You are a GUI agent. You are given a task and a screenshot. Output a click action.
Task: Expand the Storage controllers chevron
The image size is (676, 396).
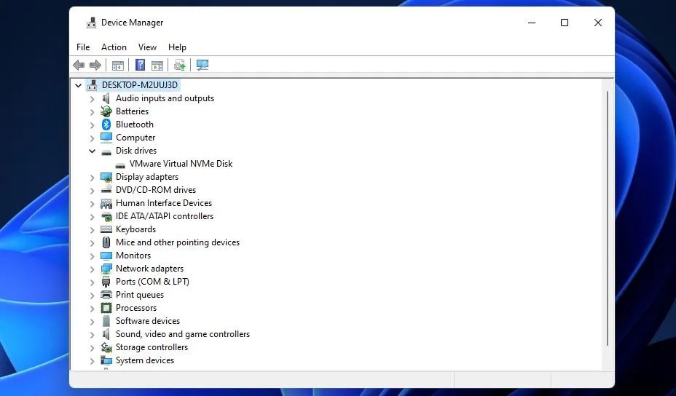92,348
